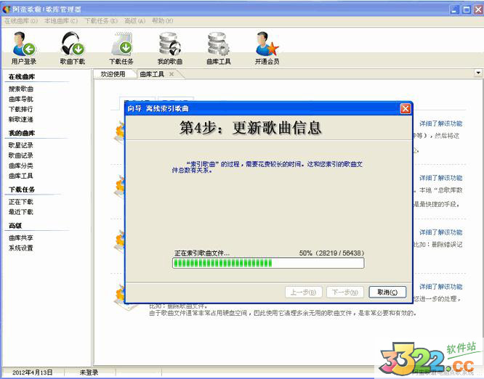Click the 50% (28219 / 56438) progress text
Viewport: 484px width, 379px height.
(332, 253)
